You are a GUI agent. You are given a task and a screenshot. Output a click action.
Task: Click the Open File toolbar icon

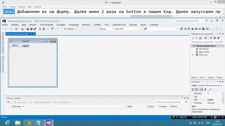28,29
